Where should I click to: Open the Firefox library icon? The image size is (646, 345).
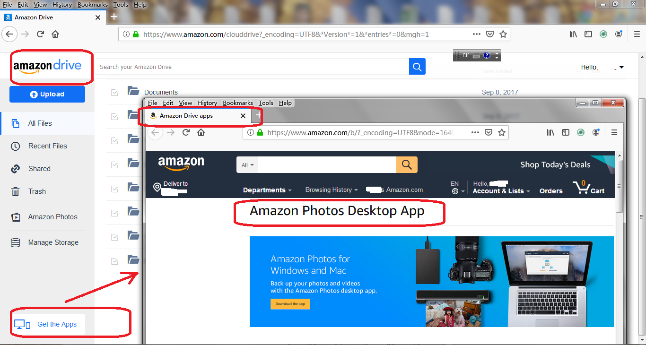(573, 34)
